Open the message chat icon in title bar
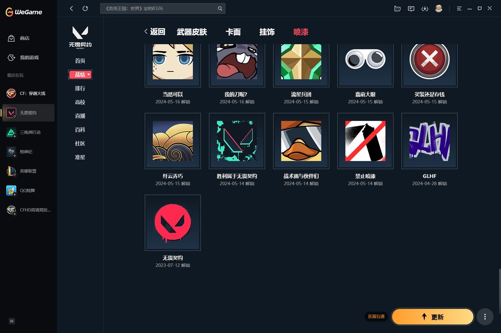501x333 pixels. [411, 8]
